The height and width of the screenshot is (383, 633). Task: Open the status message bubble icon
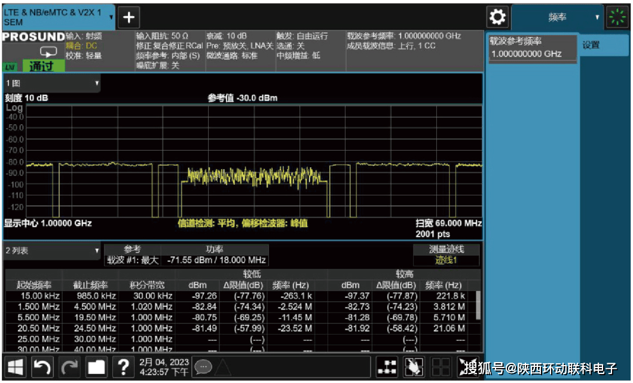(203, 366)
